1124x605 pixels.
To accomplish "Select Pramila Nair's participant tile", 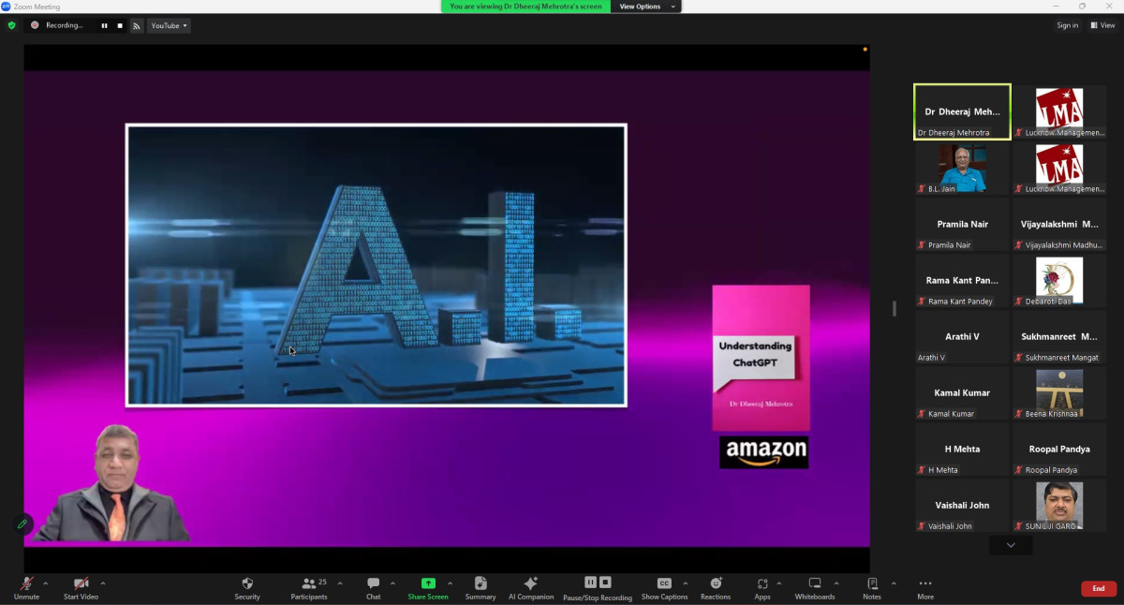I will (962, 225).
